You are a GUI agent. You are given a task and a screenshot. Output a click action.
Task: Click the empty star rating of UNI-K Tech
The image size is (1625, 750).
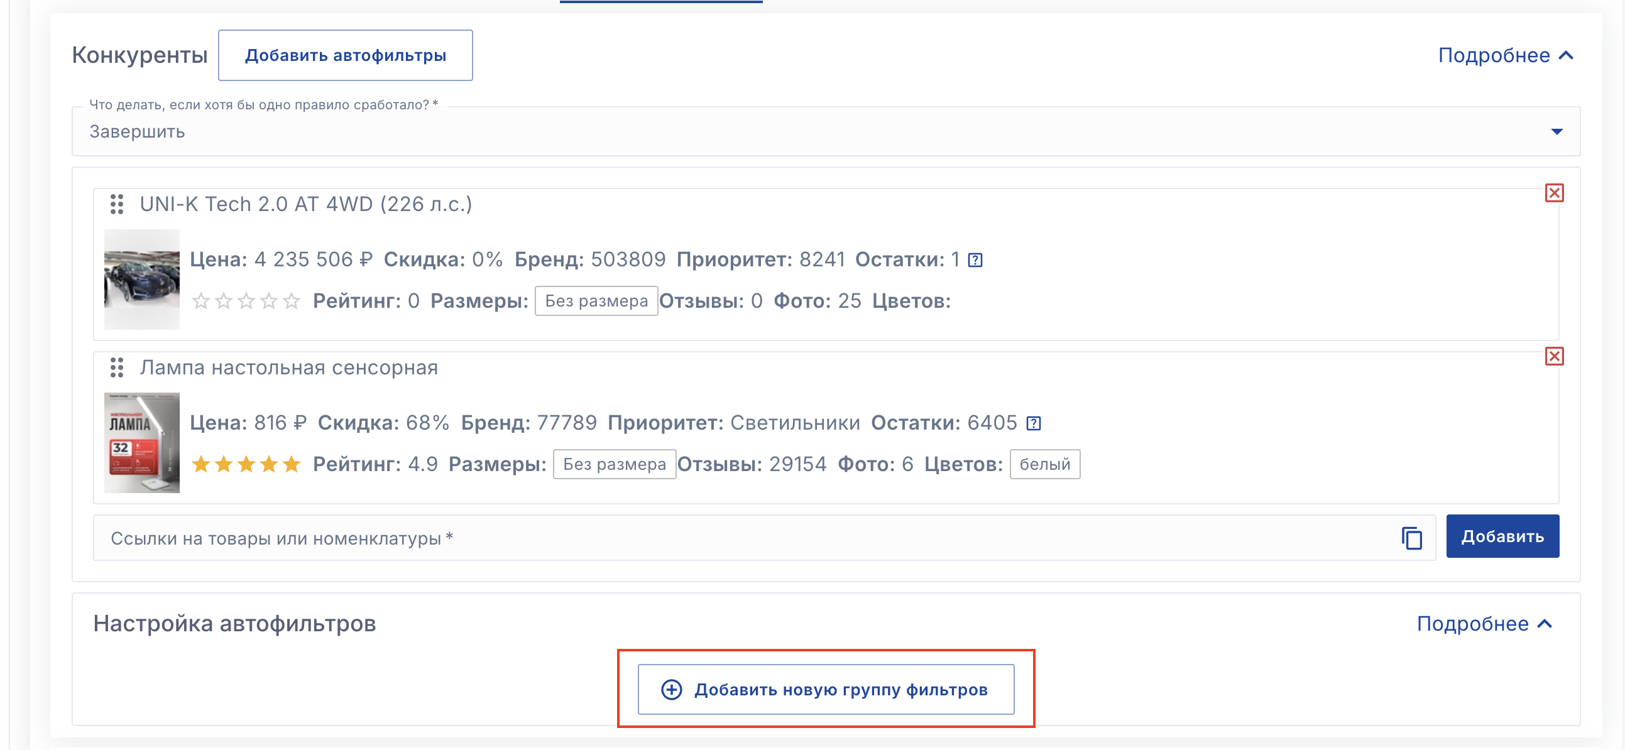pyautogui.click(x=246, y=302)
